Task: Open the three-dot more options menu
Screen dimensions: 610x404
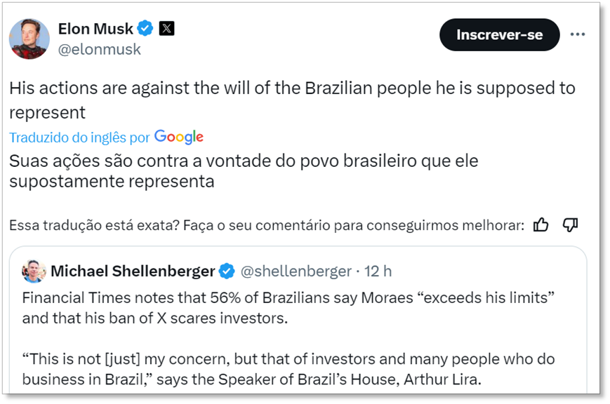Action: tap(578, 35)
